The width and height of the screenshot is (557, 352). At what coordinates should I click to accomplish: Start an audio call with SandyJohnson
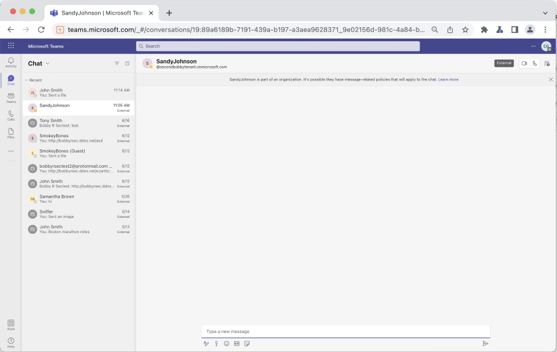point(535,64)
